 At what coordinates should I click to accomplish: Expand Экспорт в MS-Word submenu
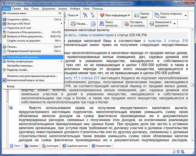pyautogui.click(x=33, y=24)
